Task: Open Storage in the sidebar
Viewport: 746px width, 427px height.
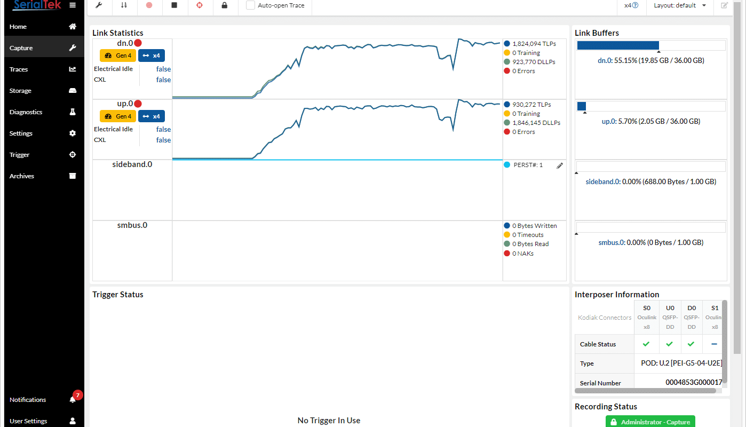Action: click(44, 91)
